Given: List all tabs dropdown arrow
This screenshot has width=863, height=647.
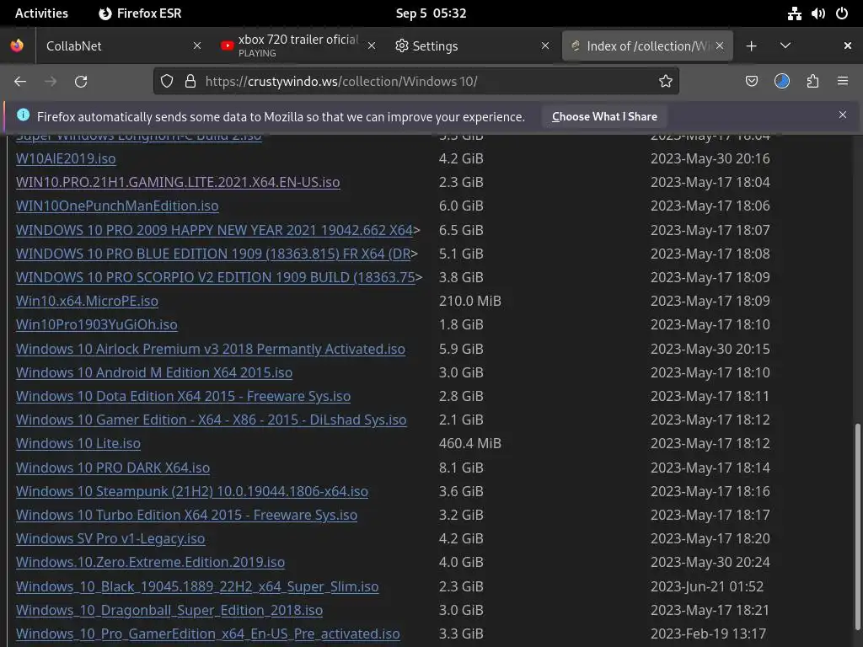Looking at the screenshot, I should (785, 45).
